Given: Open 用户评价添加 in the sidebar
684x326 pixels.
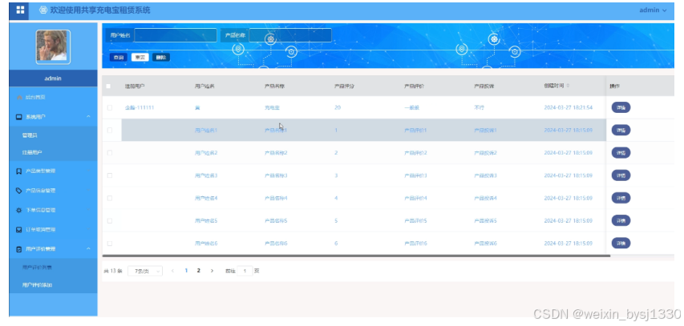Looking at the screenshot, I should pos(38,285).
